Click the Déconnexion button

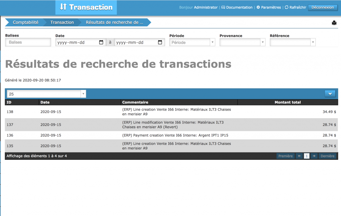point(322,7)
